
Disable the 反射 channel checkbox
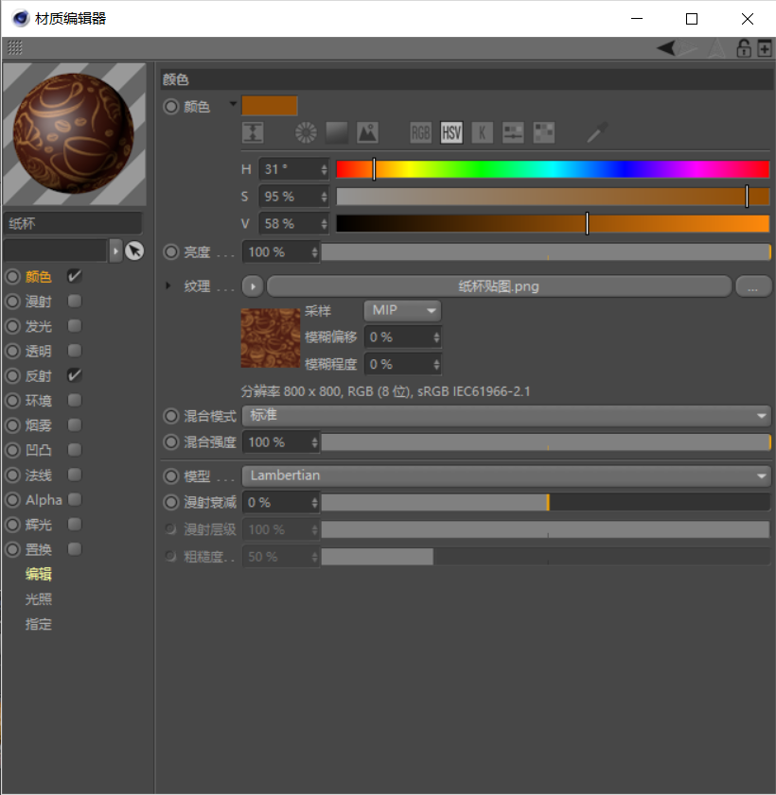[75, 375]
